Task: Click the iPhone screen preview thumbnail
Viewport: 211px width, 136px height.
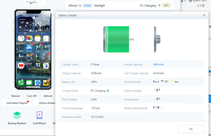Action: [x=33, y=50]
